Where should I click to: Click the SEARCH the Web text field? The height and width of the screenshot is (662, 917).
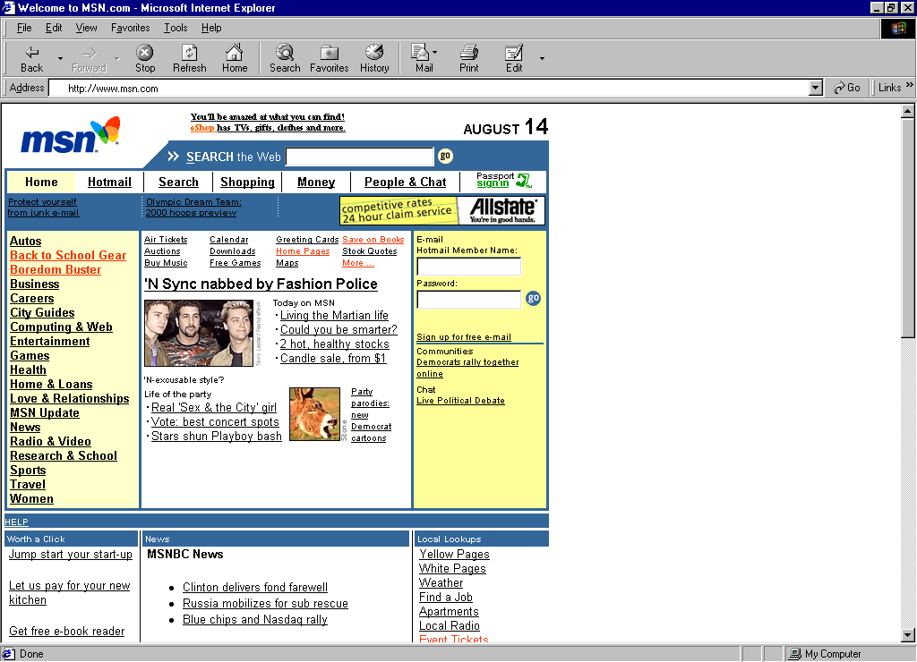(360, 157)
